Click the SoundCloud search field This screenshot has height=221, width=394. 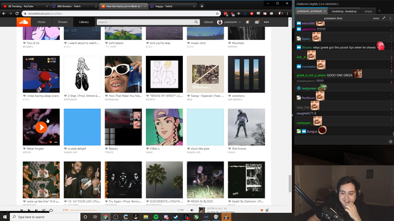pos(148,22)
